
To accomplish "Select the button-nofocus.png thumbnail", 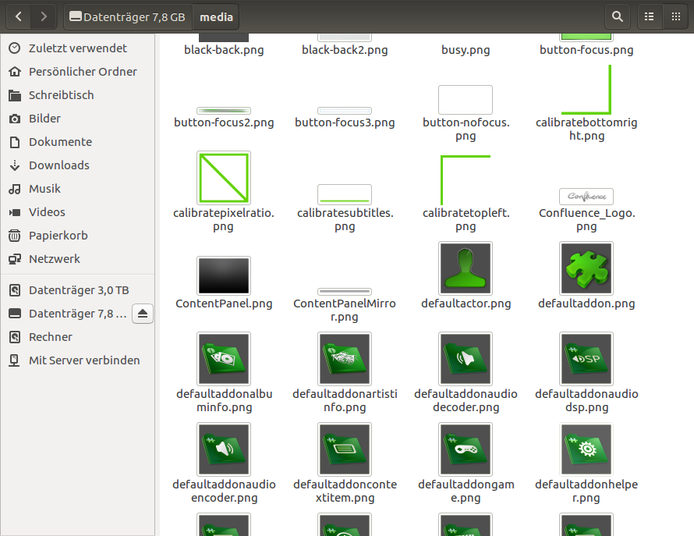I will (466, 100).
